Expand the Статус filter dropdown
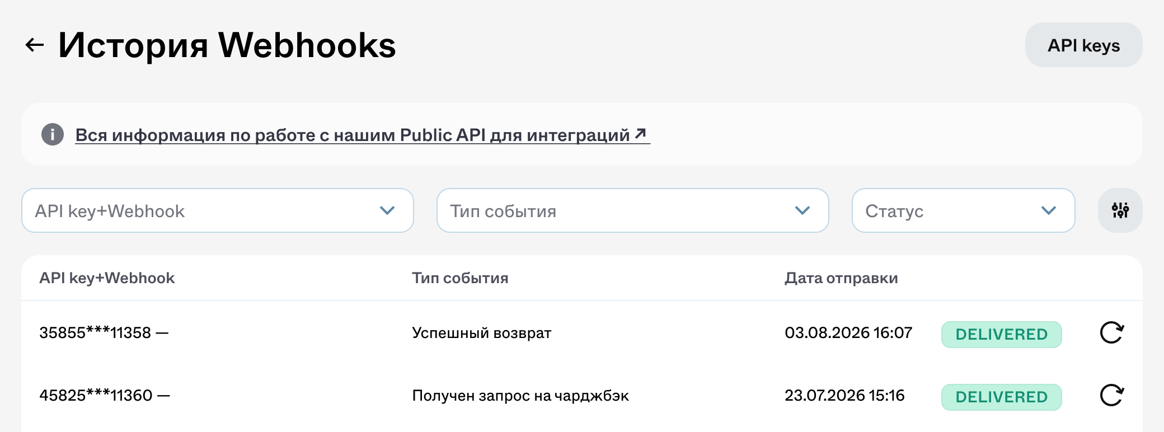This screenshot has height=432, width=1164. coord(963,210)
